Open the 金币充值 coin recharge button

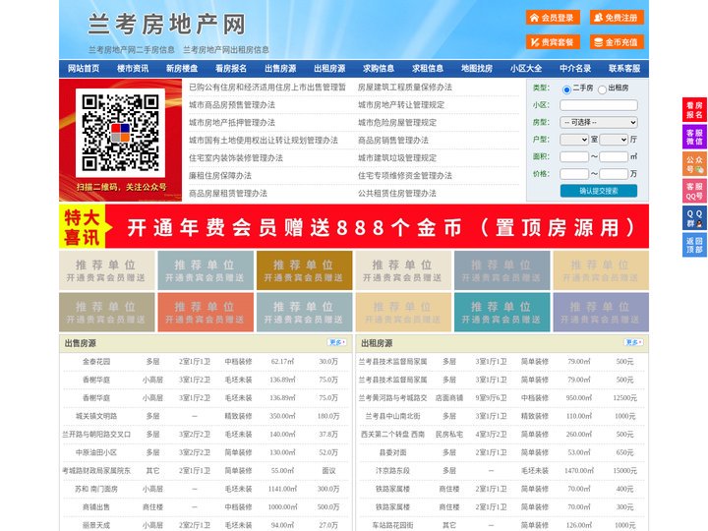pos(617,42)
